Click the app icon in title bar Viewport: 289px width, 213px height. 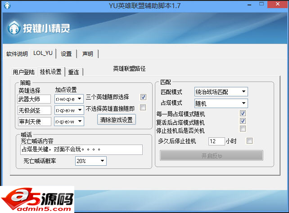[7, 5]
